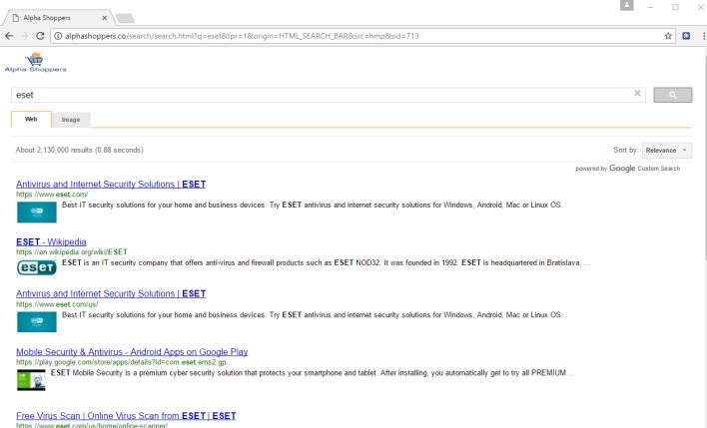Close the Alpha Shoppers browser tab
The image size is (707, 428).
[x=106, y=18]
